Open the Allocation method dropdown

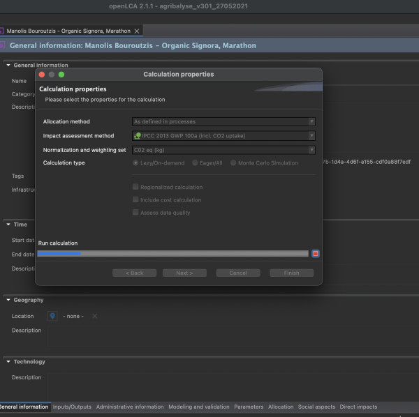(223, 121)
